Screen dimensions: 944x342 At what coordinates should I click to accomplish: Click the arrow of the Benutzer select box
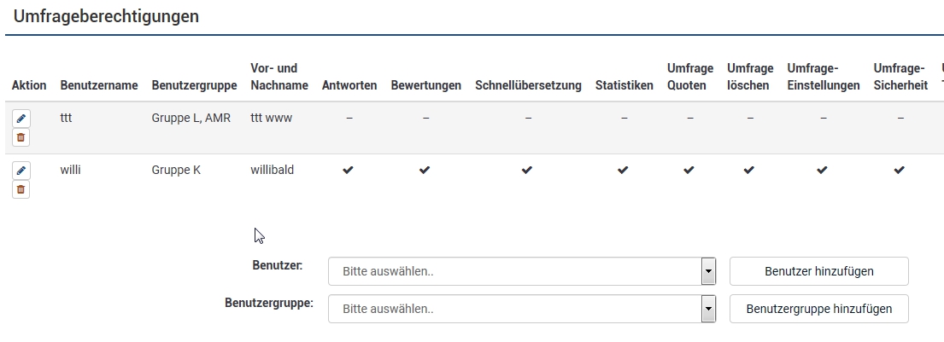pos(707,272)
